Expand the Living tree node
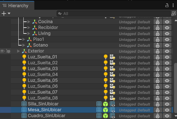Image resolution: width=177 pixels, height=119 pixels. (29, 33)
